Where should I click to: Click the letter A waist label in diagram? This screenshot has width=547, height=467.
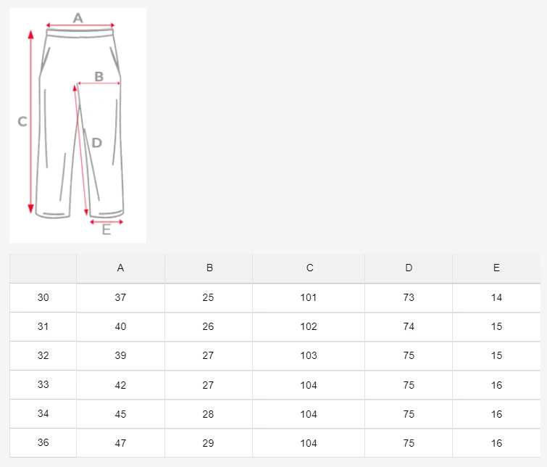[78, 18]
